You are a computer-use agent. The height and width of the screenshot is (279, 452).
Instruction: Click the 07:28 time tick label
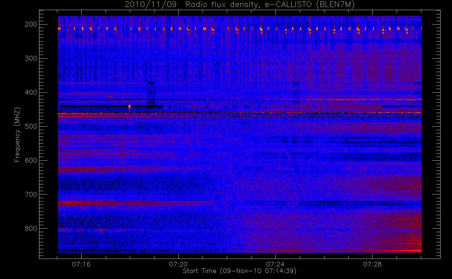372,264
